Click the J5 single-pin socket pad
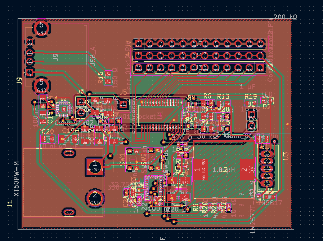This screenshot has width=323, height=241. (x=124, y=105)
